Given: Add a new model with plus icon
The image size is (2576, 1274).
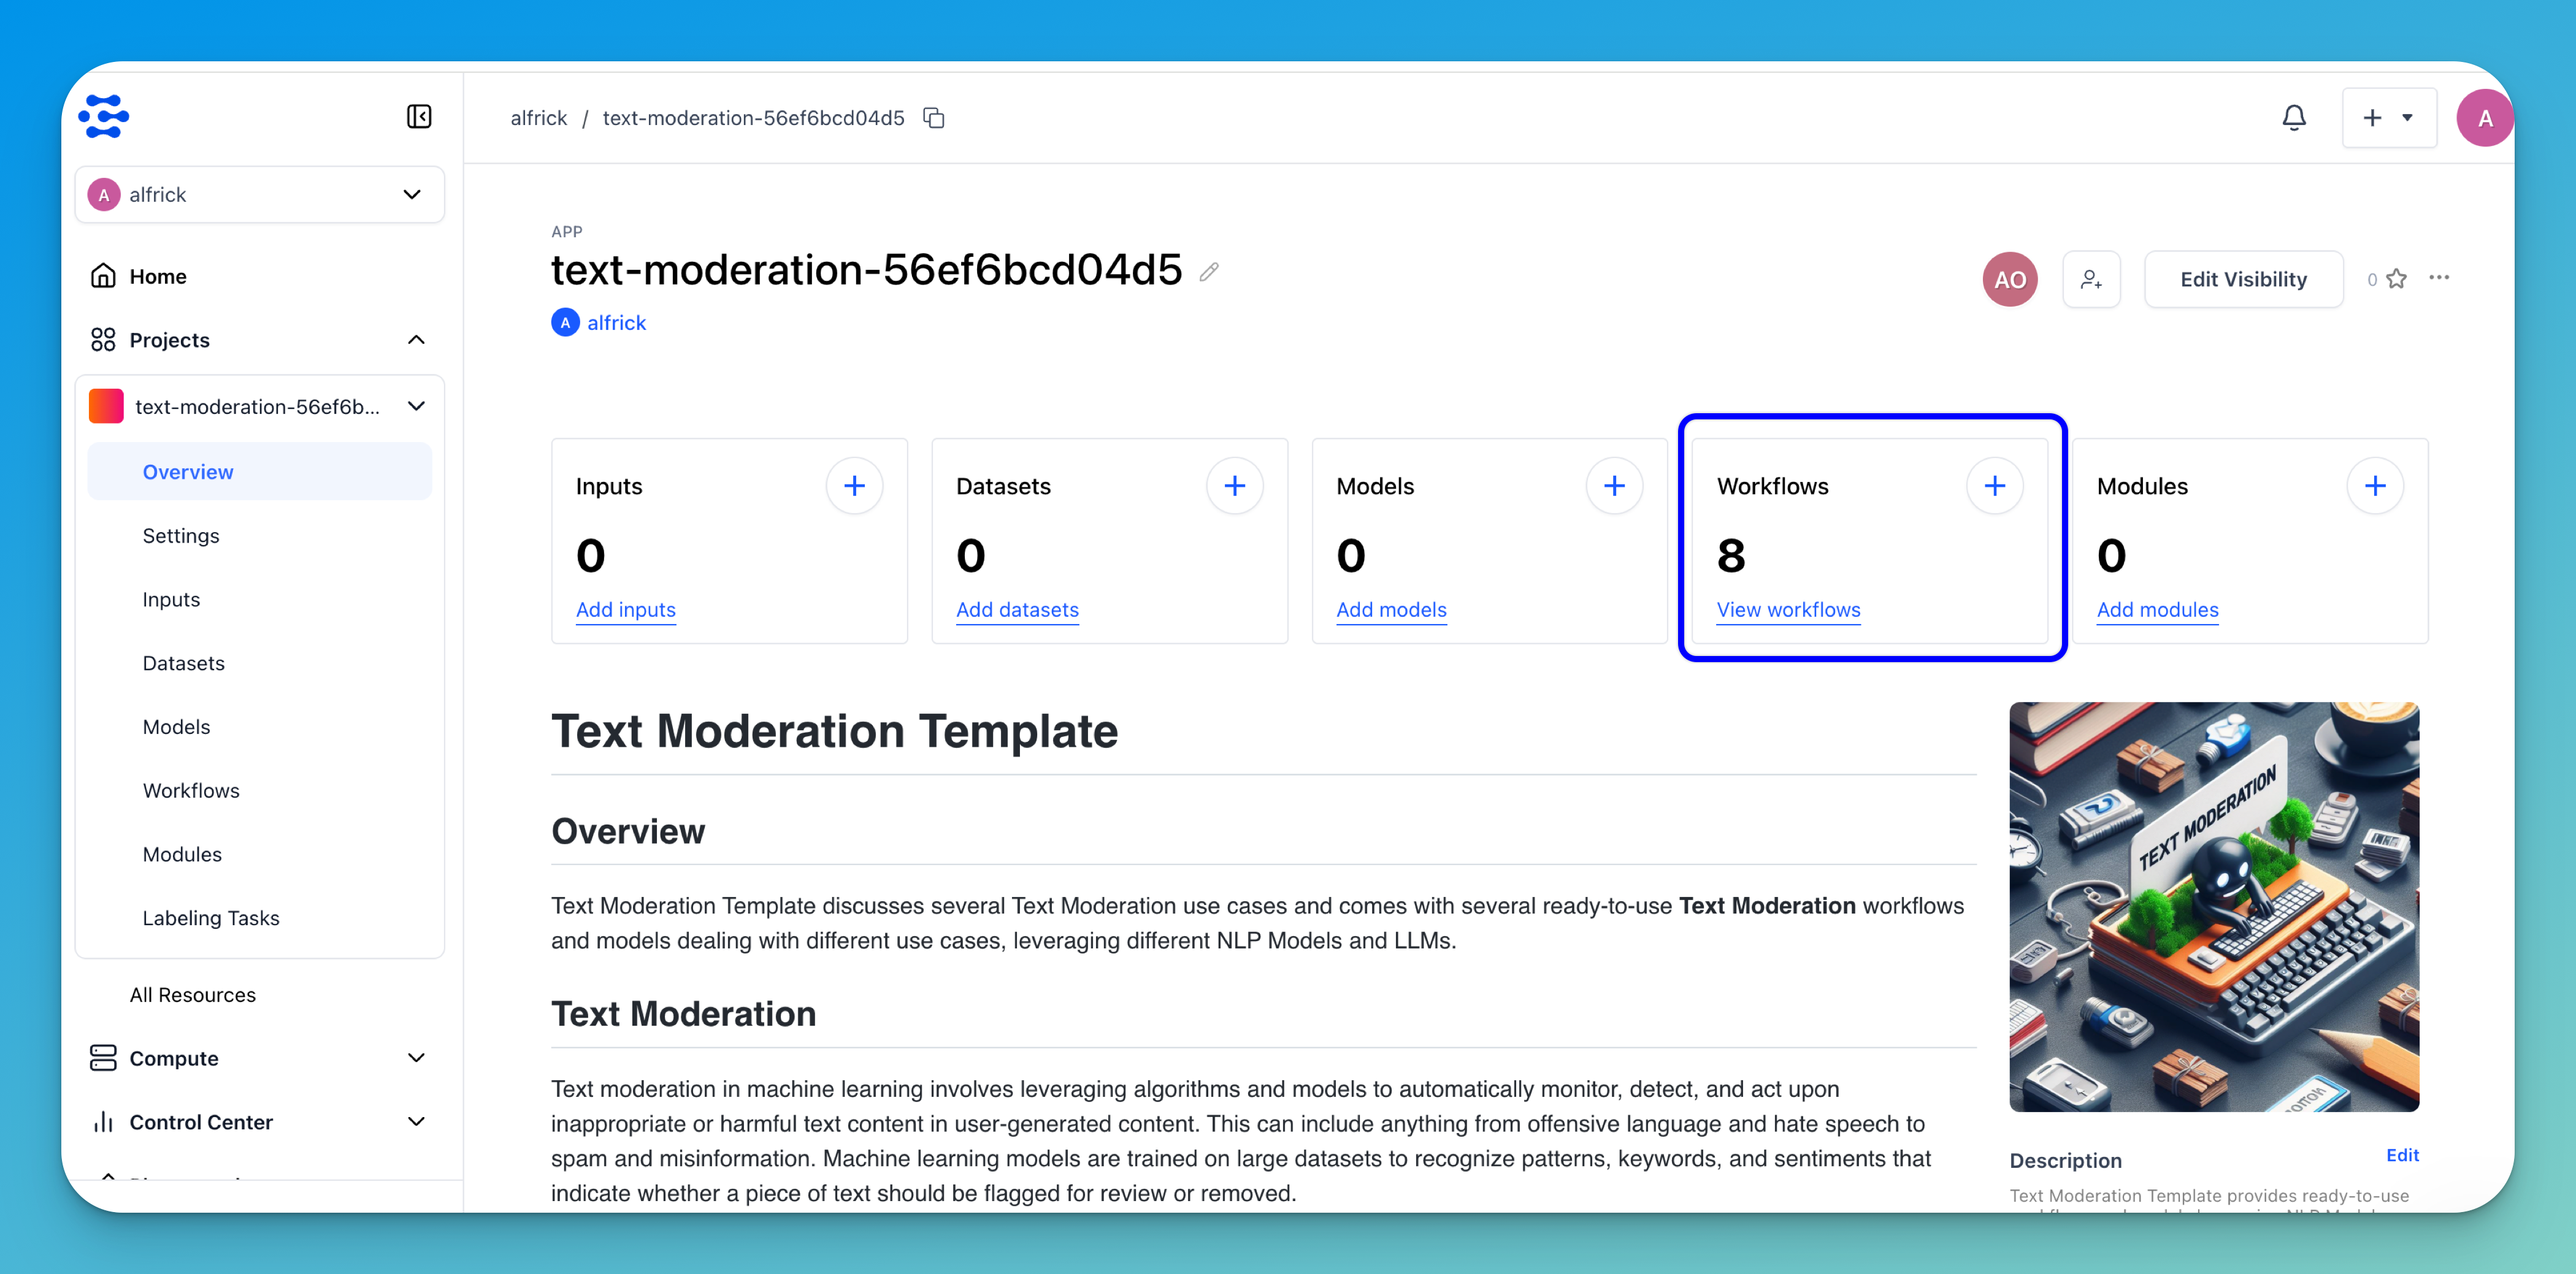Looking at the screenshot, I should point(1614,487).
